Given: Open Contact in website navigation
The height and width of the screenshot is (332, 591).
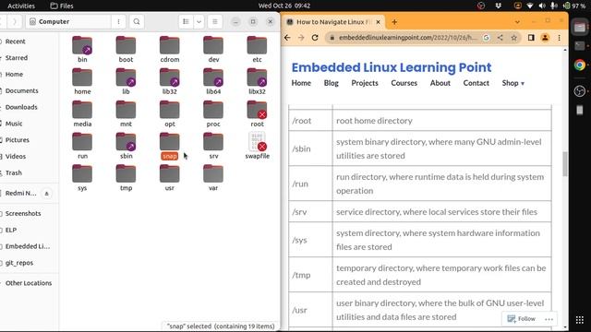Looking at the screenshot, I should coord(476,83).
